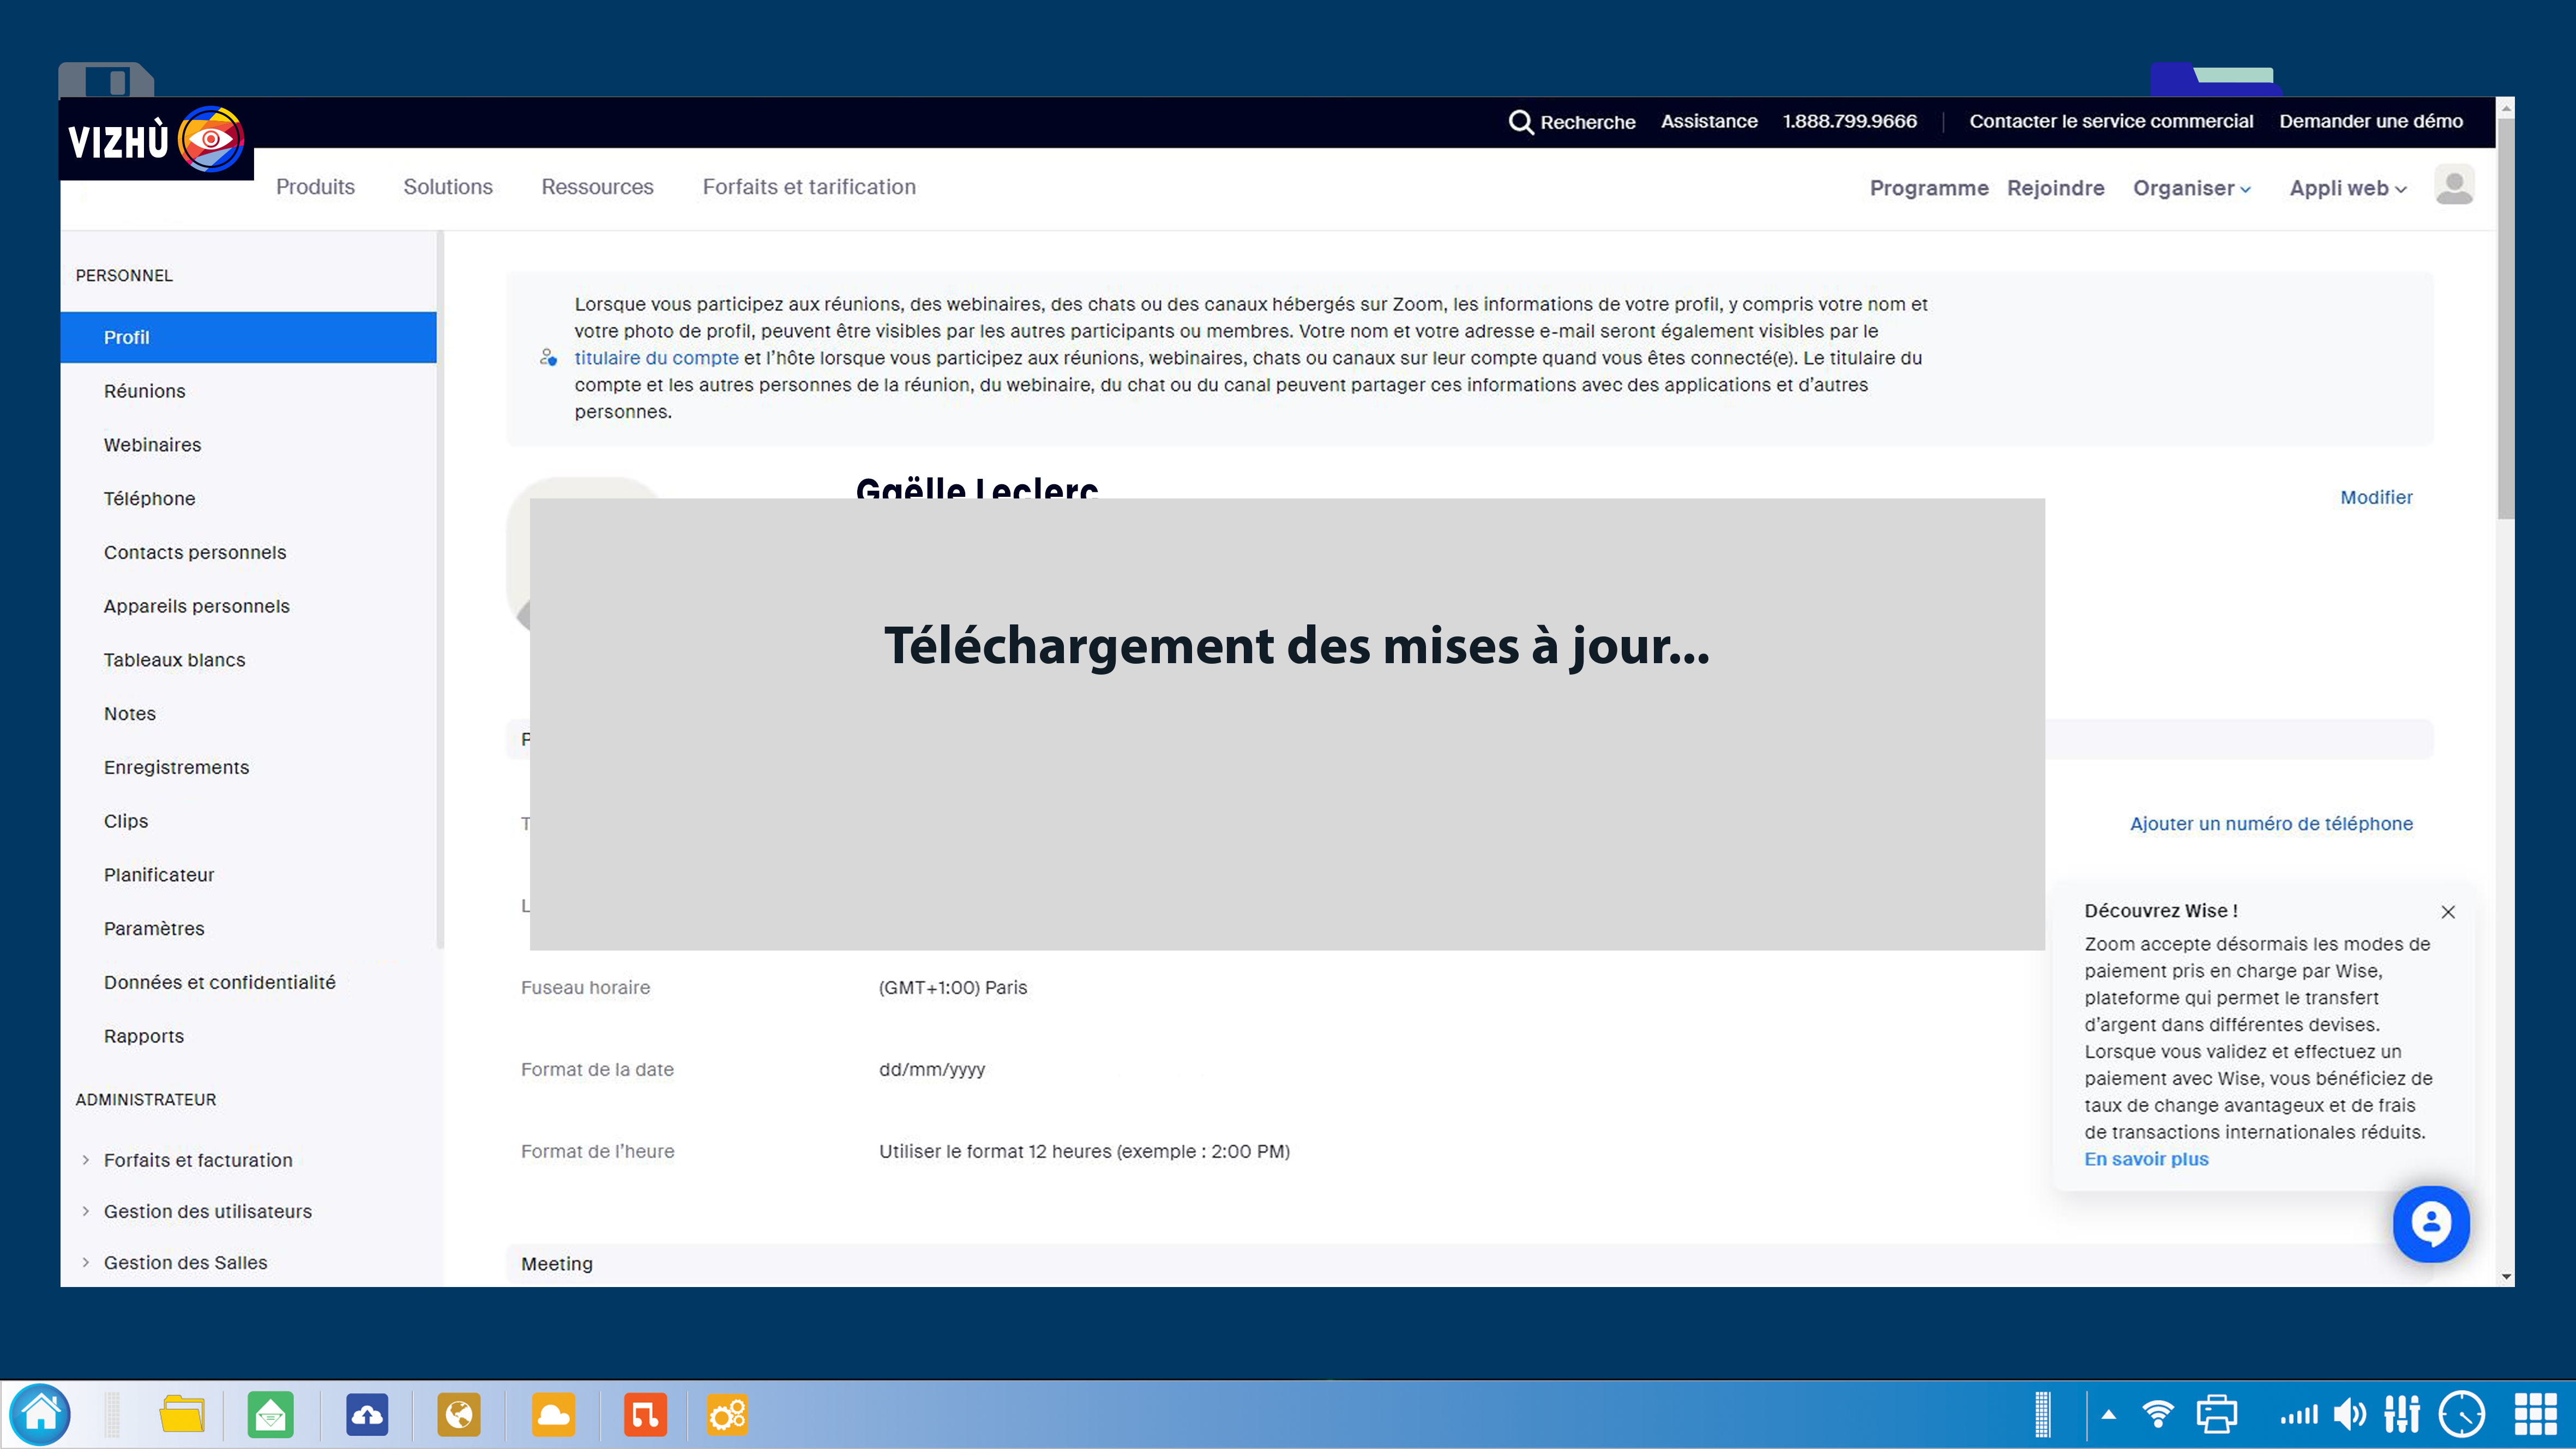
Task: Open the music app in taskbar
Action: coord(645,1414)
